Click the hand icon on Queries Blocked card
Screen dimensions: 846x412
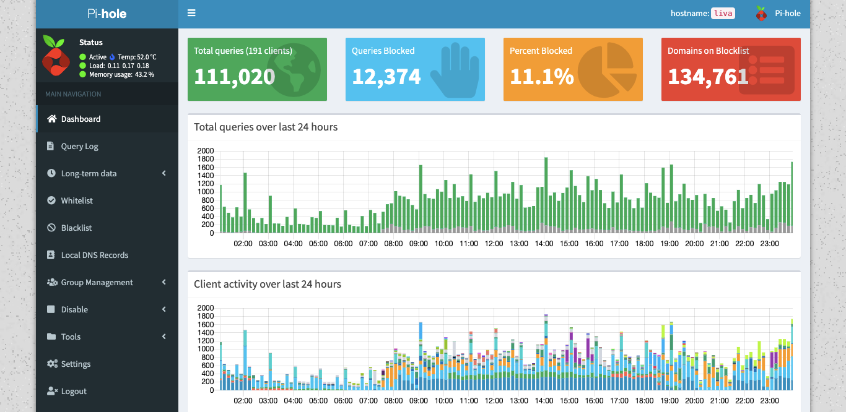click(x=455, y=70)
